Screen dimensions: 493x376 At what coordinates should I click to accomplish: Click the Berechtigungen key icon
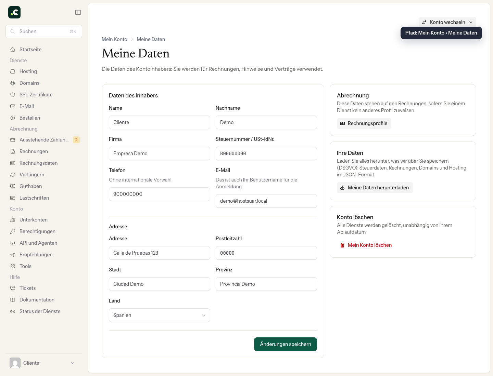(x=13, y=231)
